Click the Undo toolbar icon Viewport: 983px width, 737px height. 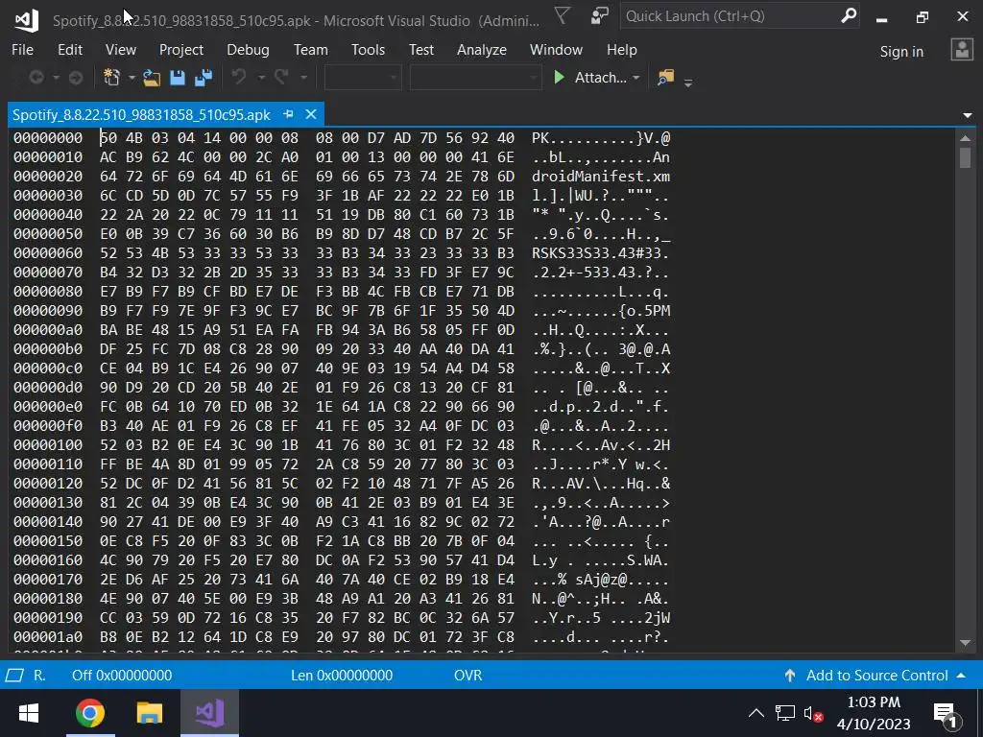[239, 78]
